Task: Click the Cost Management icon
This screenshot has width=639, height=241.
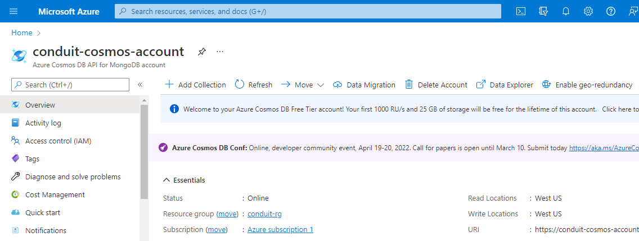Action: [16, 194]
